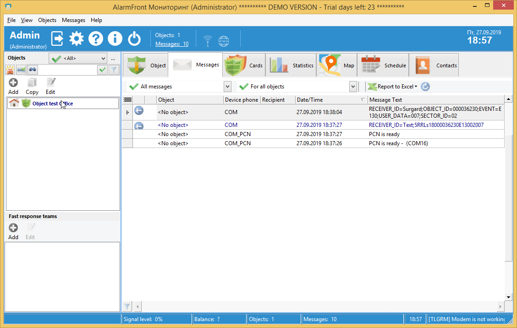The width and height of the screenshot is (517, 328).
Task: Click the logout exit icon in header
Action: click(57, 38)
